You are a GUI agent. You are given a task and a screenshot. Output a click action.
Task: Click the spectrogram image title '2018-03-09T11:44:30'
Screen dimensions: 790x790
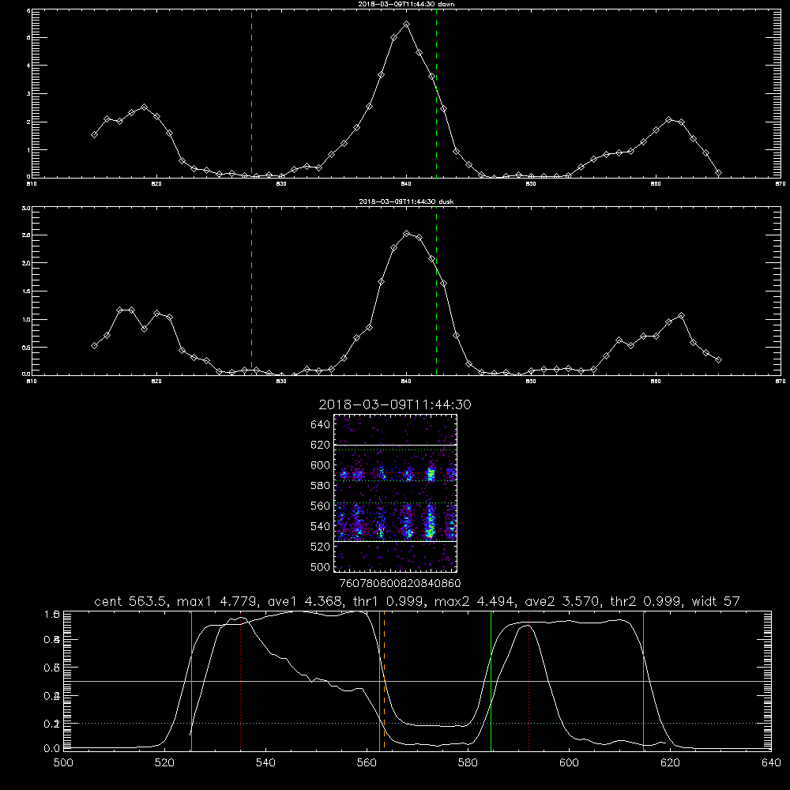tap(395, 404)
